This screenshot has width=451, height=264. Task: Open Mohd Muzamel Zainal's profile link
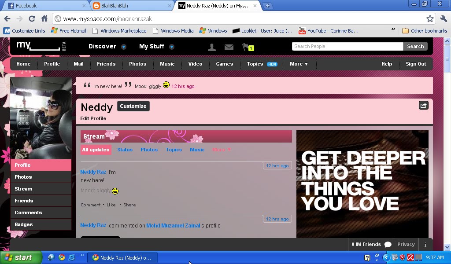173,226
